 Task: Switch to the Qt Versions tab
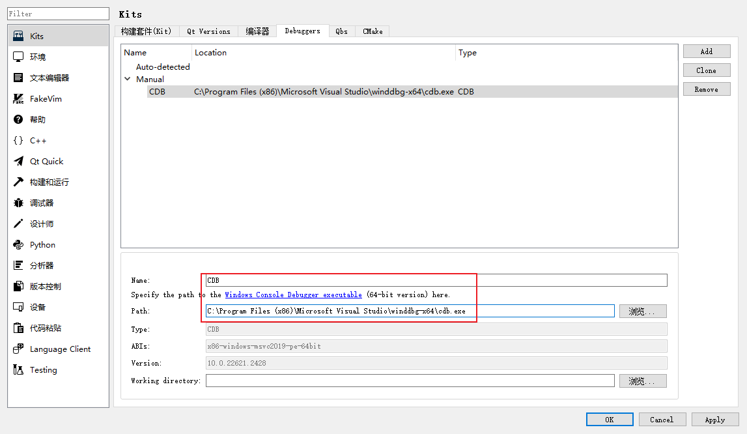[208, 31]
